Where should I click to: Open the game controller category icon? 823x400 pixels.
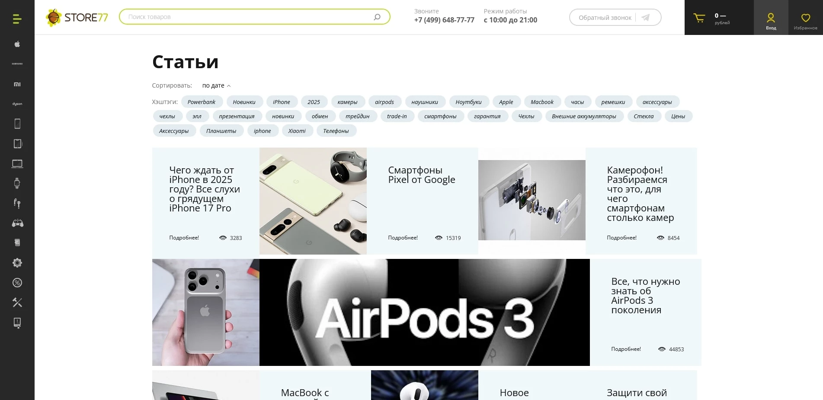(17, 223)
